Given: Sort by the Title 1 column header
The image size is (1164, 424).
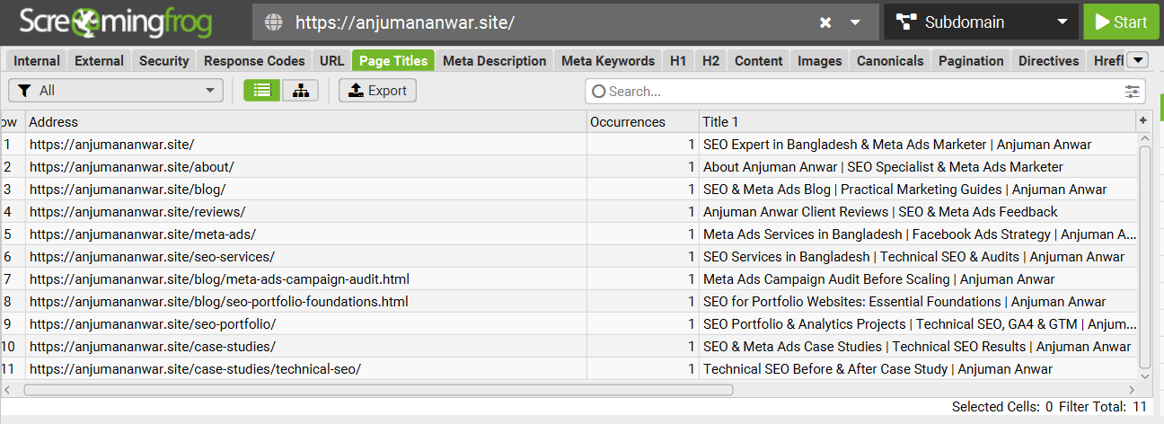Looking at the screenshot, I should [x=918, y=121].
